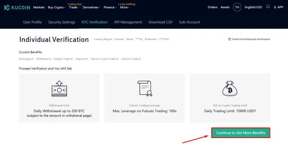Click the Fiat-to-Crypto Trading Limit caption

230,105
